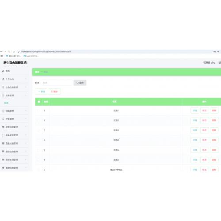Click the browser home icon

click(x=14, y=52)
